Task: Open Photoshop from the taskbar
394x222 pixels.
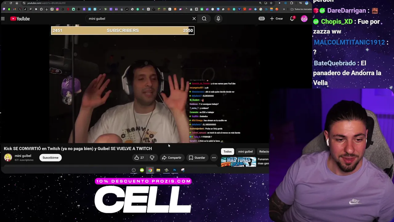Action: 175,170
